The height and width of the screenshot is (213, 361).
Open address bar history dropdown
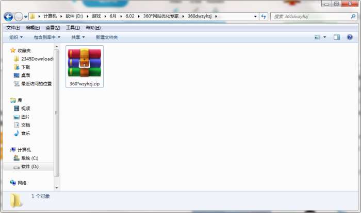(255, 16)
